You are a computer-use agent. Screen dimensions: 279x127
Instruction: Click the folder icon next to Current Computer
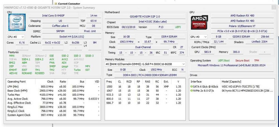point(56,4)
